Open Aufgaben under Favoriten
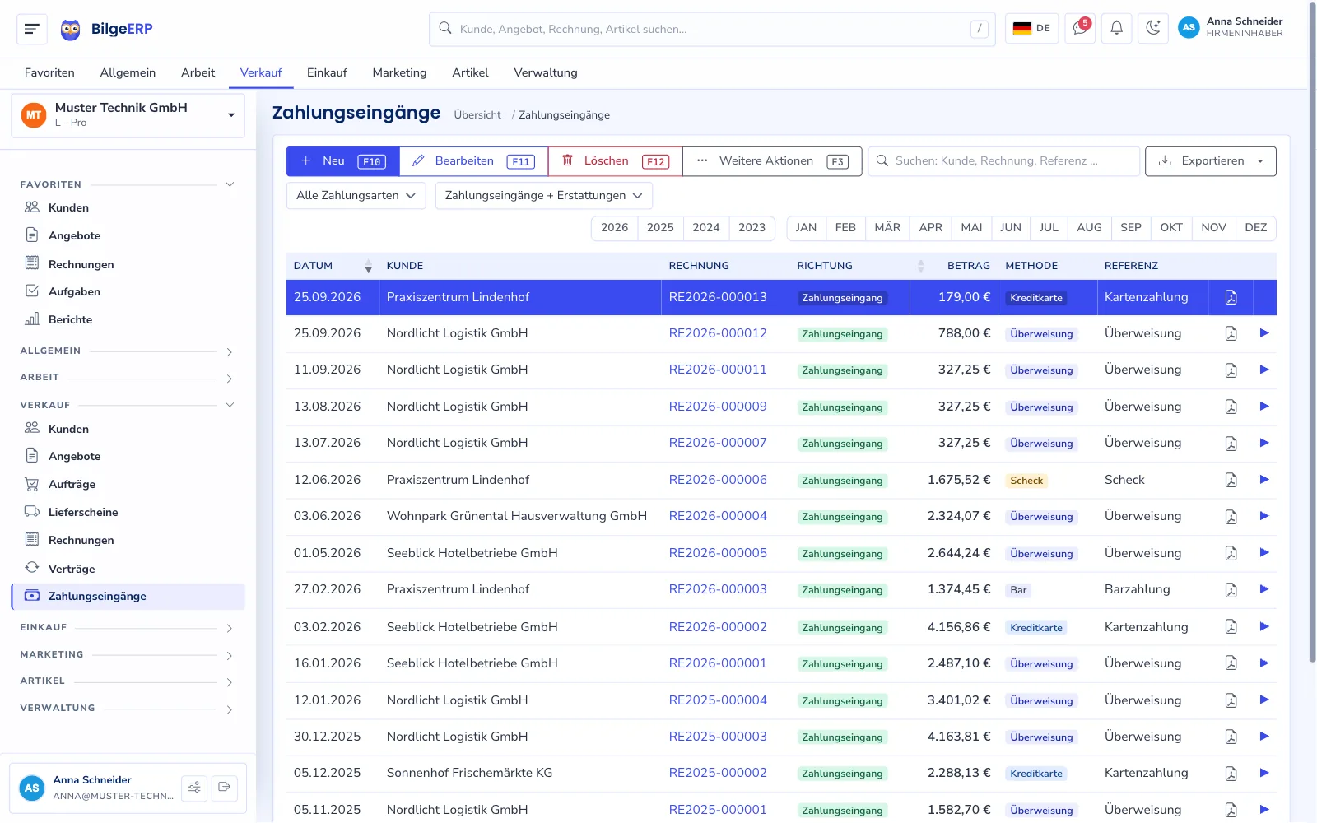 pos(74,291)
